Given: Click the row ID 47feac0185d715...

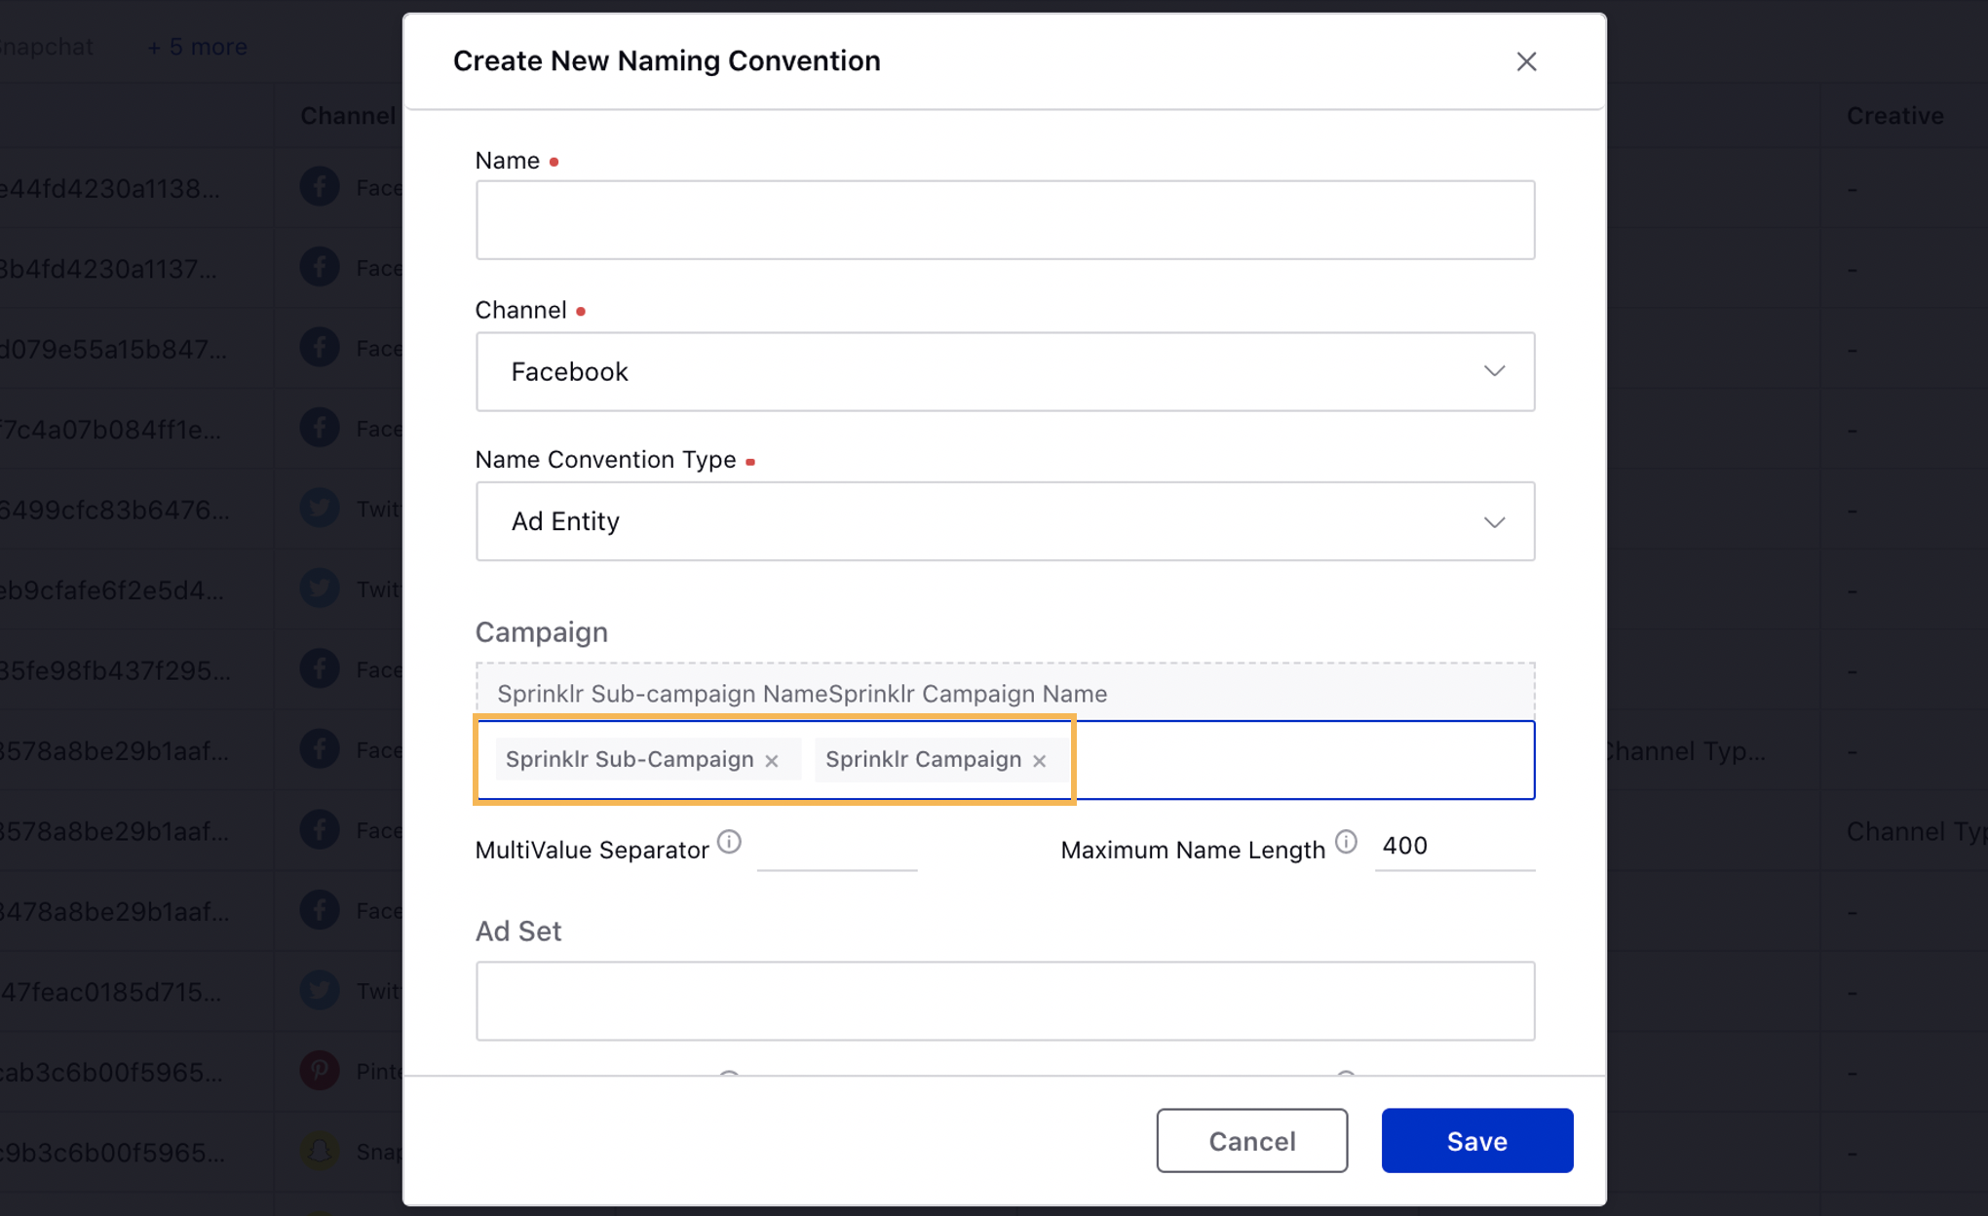Looking at the screenshot, I should 111,991.
